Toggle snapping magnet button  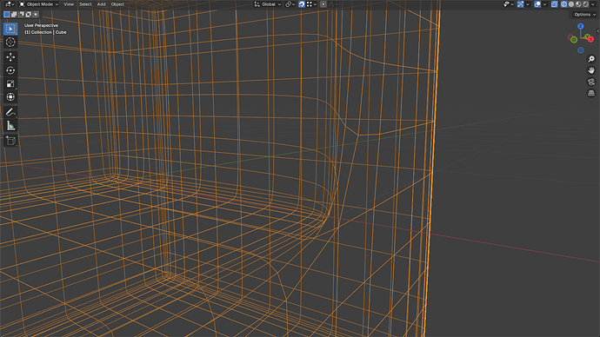(x=302, y=4)
